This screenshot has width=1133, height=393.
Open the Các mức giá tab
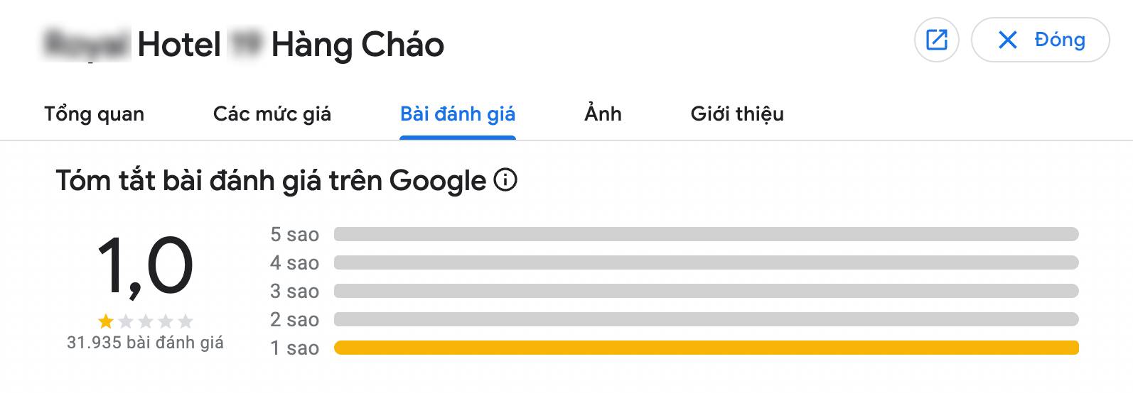272,114
